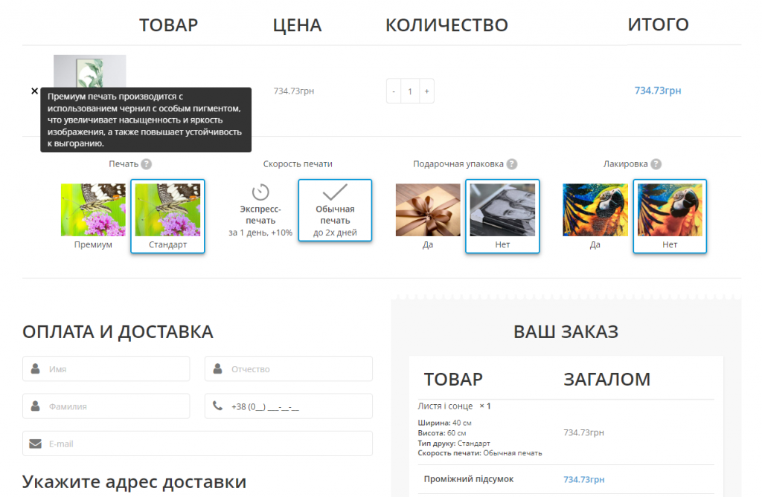
Task: Click the question mark beside Лакировка
Action: pos(656,164)
